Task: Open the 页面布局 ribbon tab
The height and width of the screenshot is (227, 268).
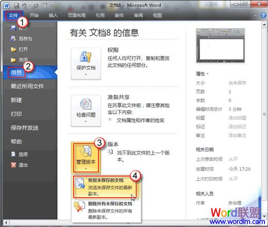Action: 77,15
